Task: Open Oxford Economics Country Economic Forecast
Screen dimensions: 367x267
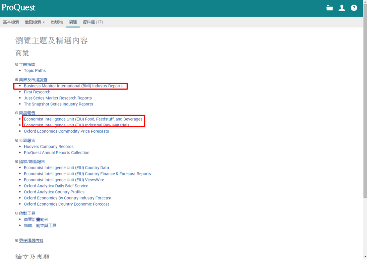Action: (x=66, y=204)
